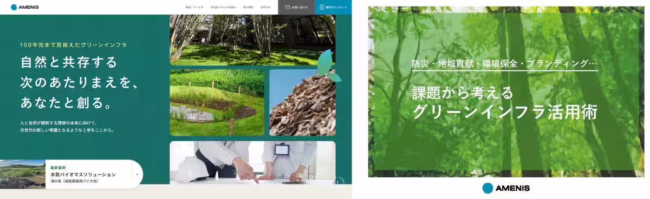Click the AMENIS logo below the forest banner
This screenshot has height=199, width=650.
click(506, 188)
